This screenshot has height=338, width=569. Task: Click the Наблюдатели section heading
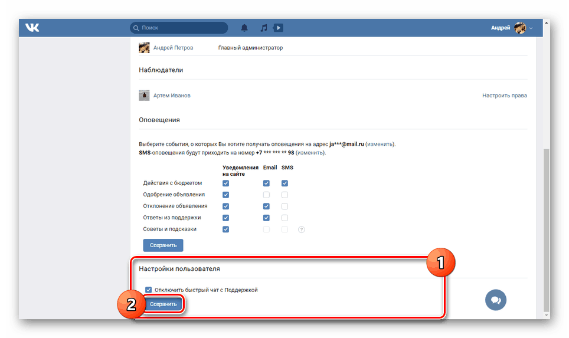161,70
